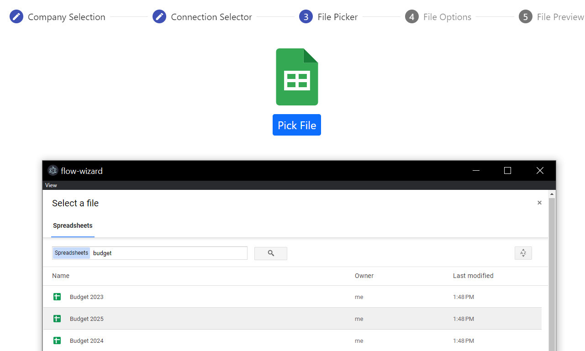Open the View menu
This screenshot has height=351, width=585.
(x=51, y=185)
